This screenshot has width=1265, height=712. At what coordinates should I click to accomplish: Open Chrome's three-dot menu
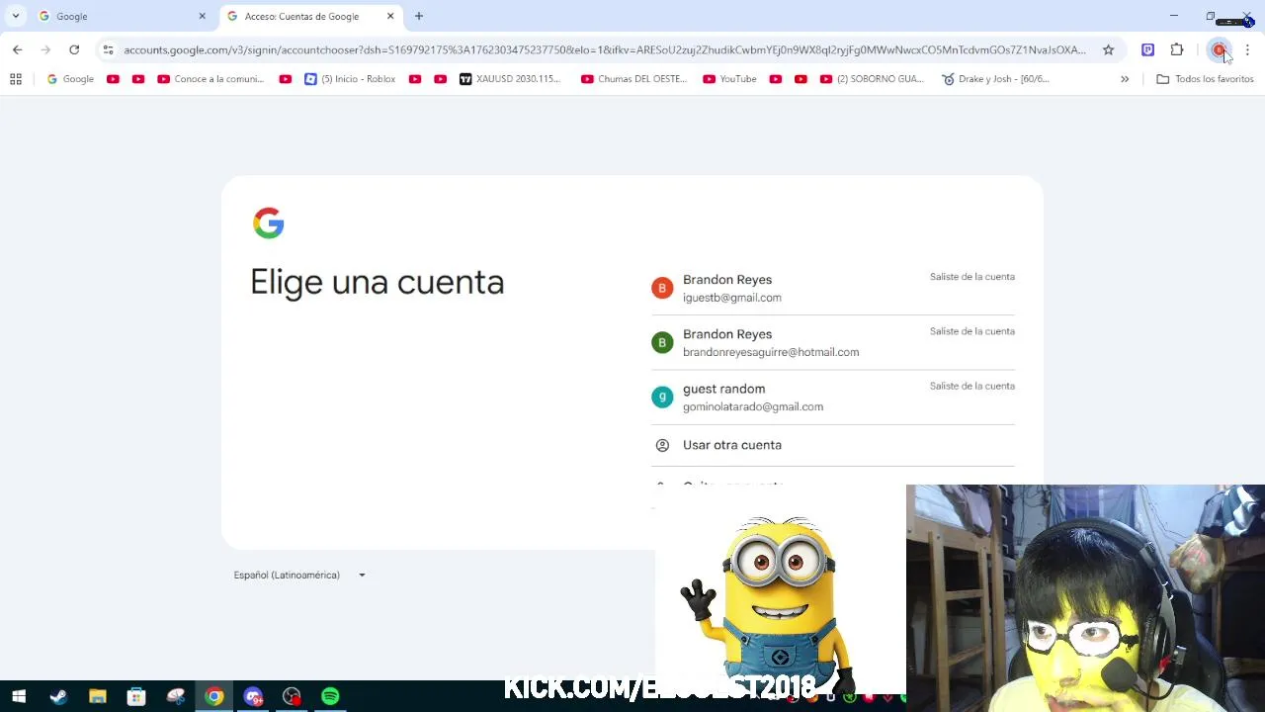coord(1247,49)
